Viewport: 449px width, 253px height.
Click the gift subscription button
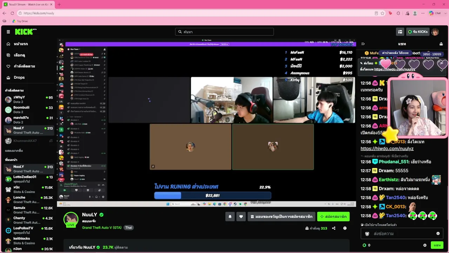pos(281,217)
